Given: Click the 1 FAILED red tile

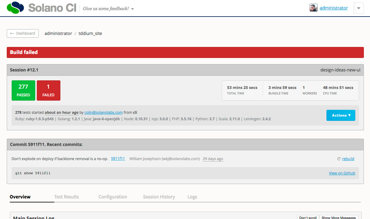Looking at the screenshot, I should 48,90.
